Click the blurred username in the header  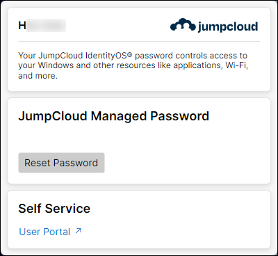point(46,26)
